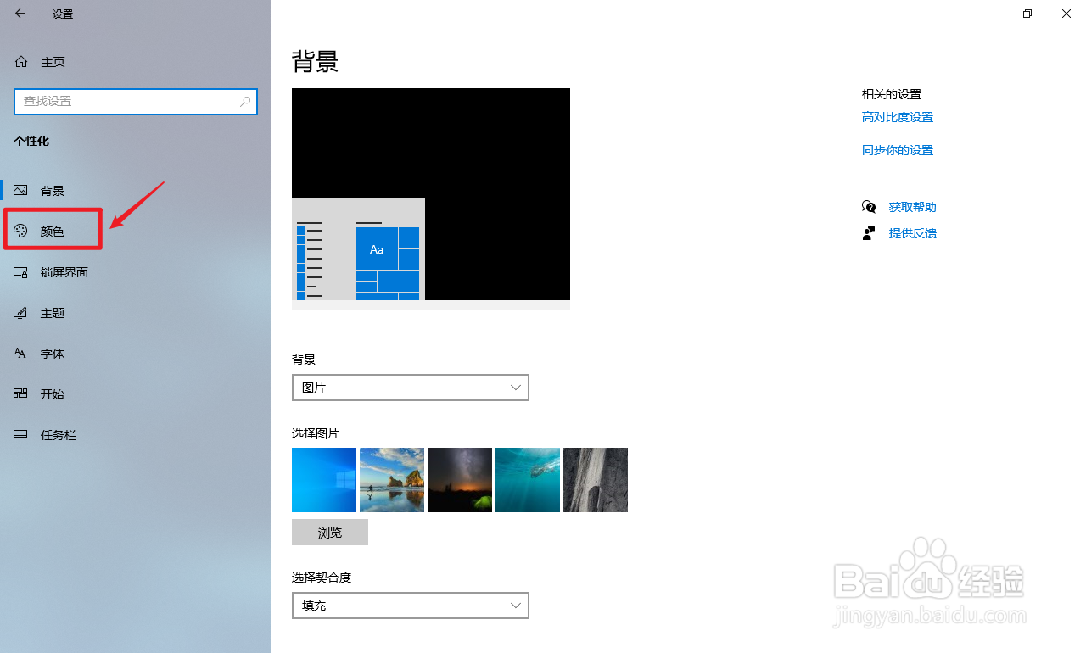The height and width of the screenshot is (653, 1086).
Task: Open 同步你的设置 link
Action: tap(898, 150)
